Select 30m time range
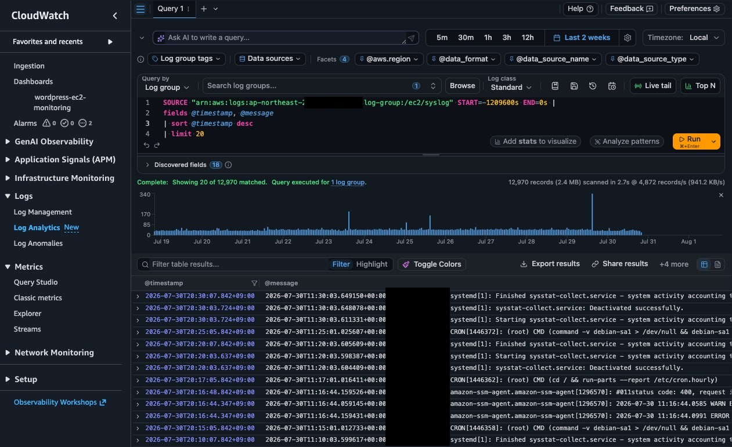This screenshot has width=732, height=447. click(466, 38)
